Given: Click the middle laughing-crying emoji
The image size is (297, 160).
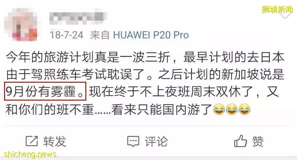Looking at the screenshot, I should (232, 109).
